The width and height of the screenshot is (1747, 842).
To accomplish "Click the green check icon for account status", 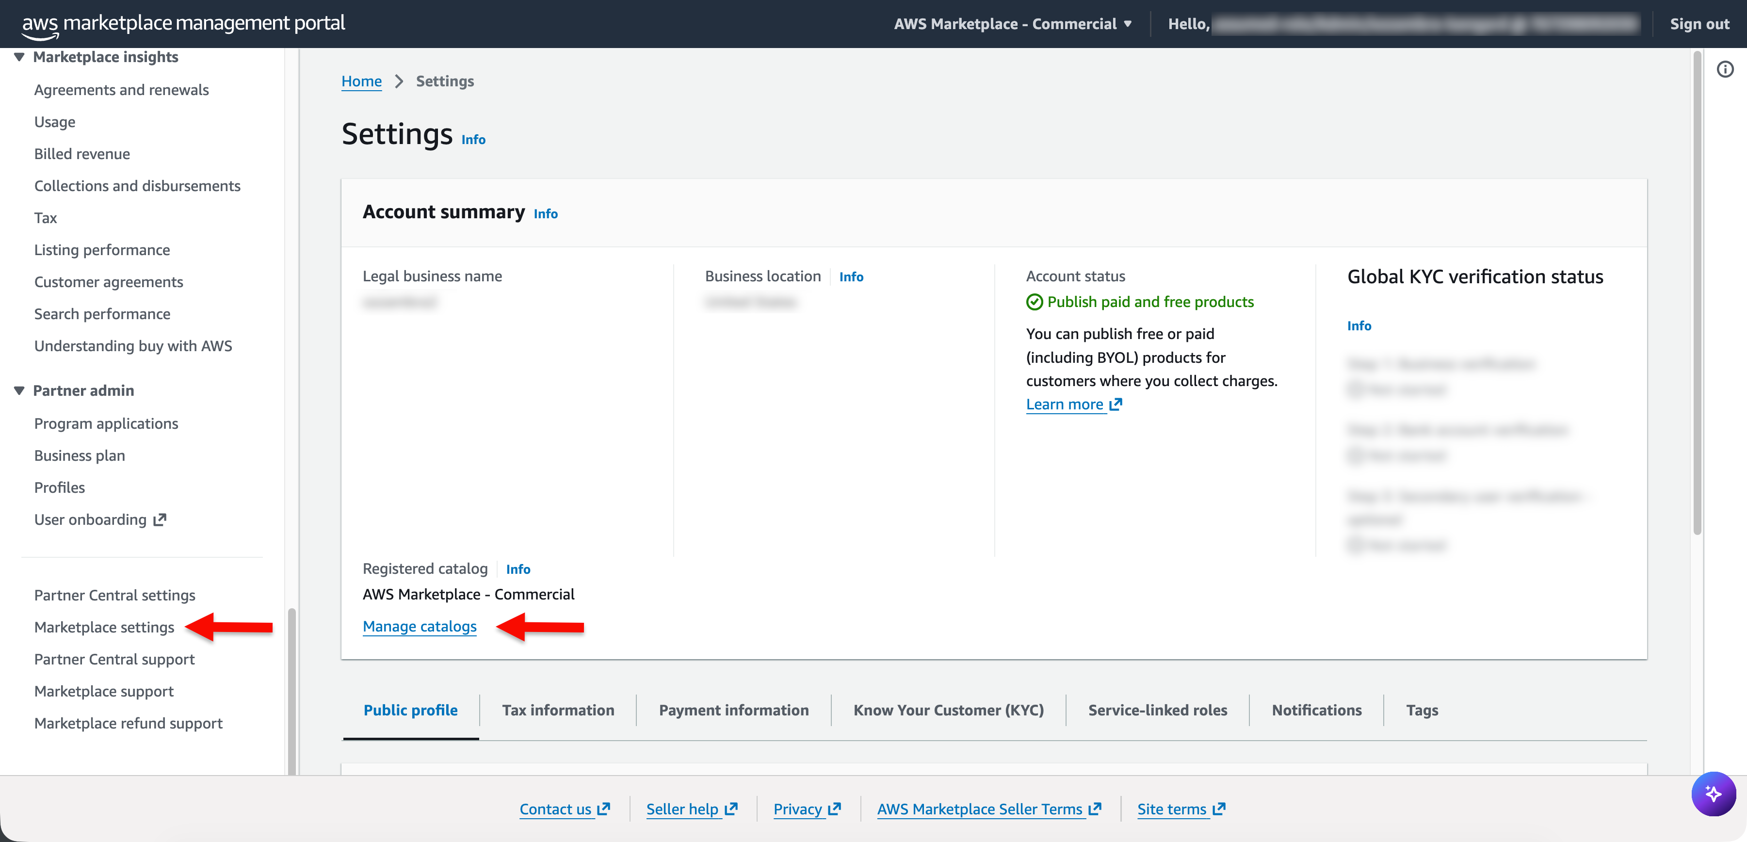I will click(x=1034, y=302).
